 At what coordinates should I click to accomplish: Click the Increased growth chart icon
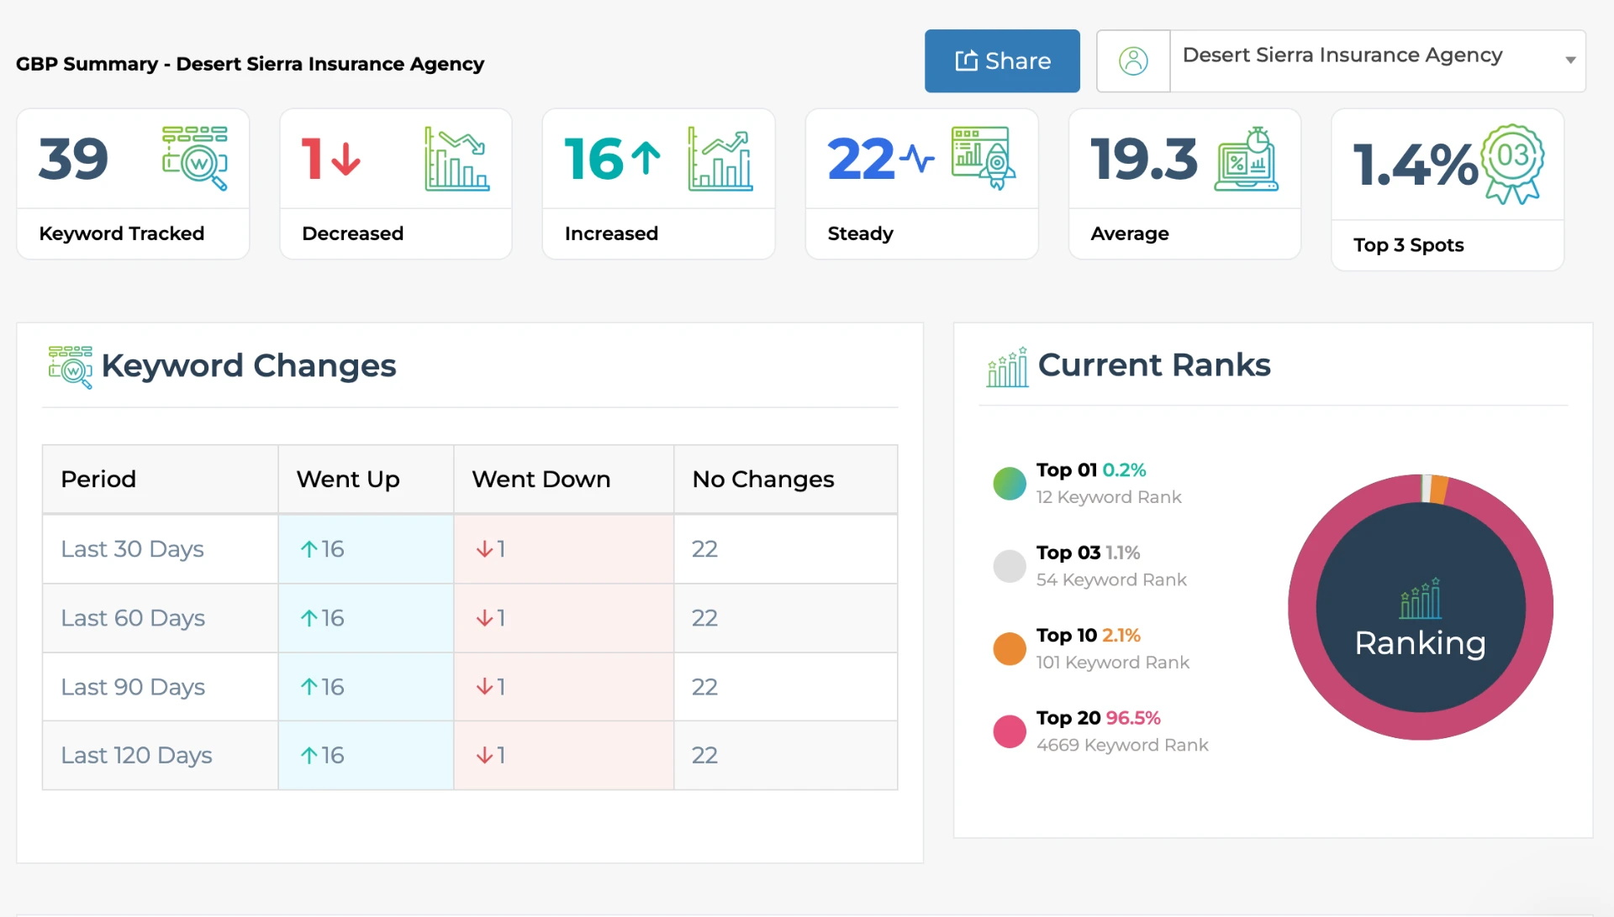pos(720,159)
